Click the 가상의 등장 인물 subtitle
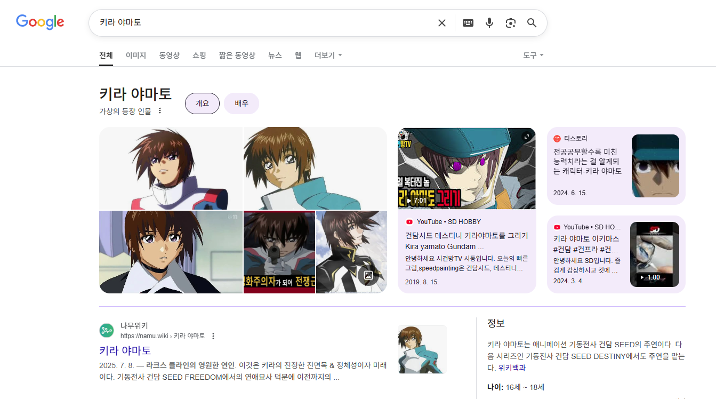716x399 pixels. coord(125,111)
